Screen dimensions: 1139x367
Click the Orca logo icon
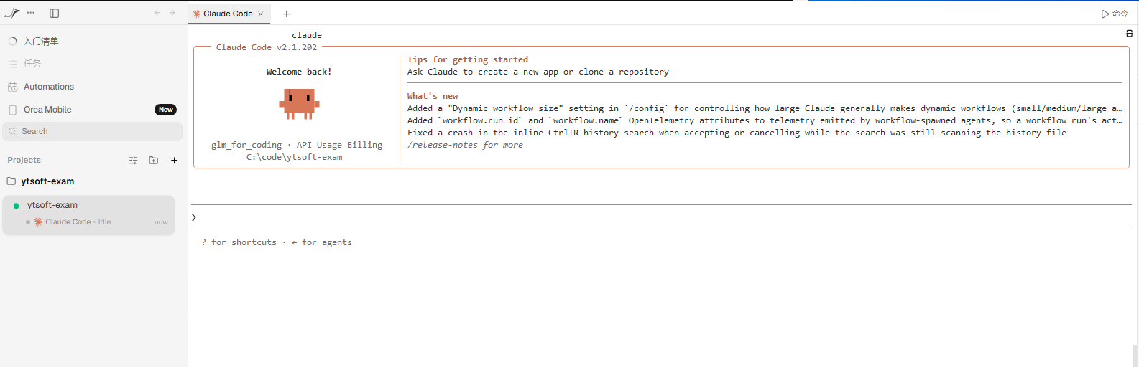click(x=12, y=13)
